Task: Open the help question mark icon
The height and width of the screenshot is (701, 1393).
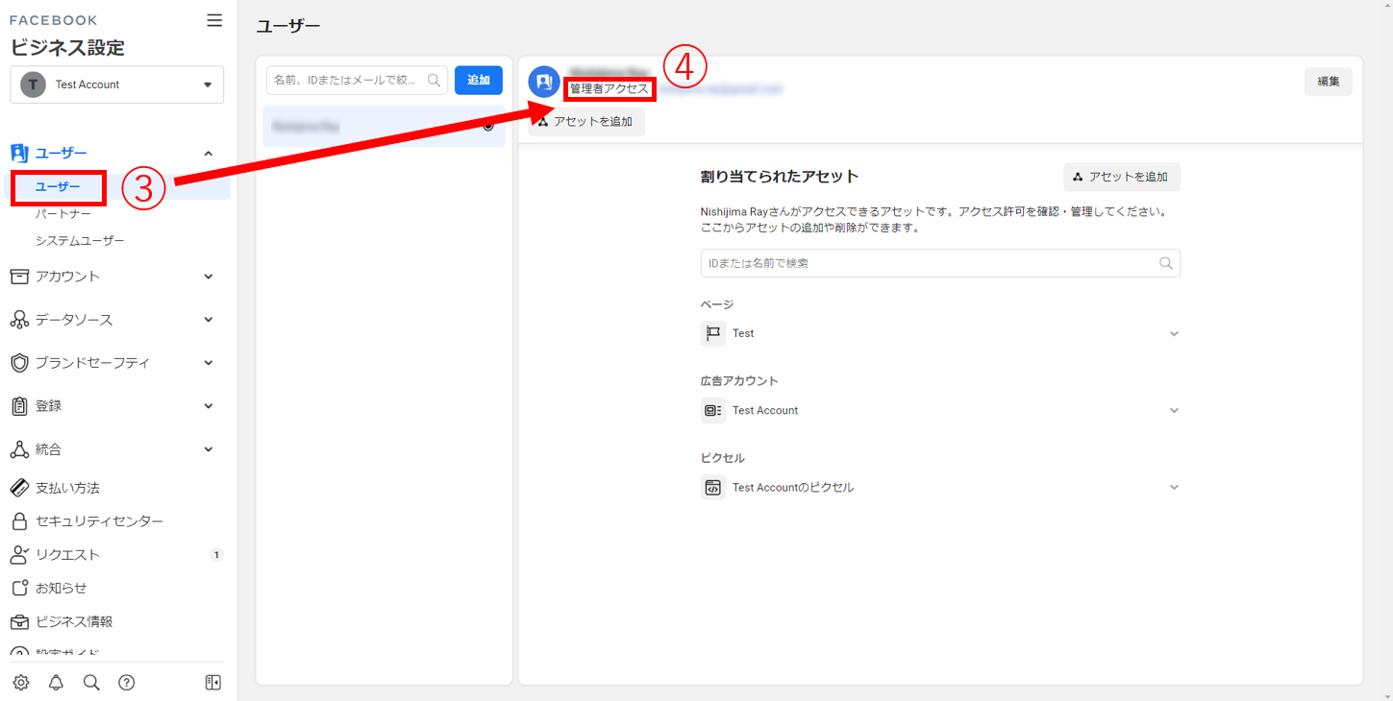Action: pyautogui.click(x=126, y=683)
